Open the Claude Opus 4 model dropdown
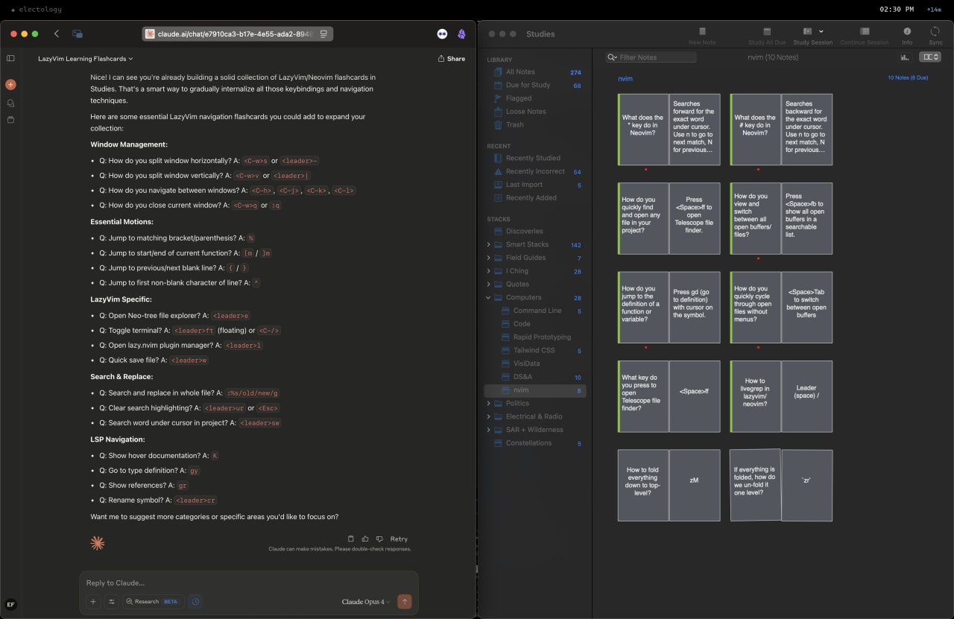The width and height of the screenshot is (954, 619). pyautogui.click(x=364, y=601)
